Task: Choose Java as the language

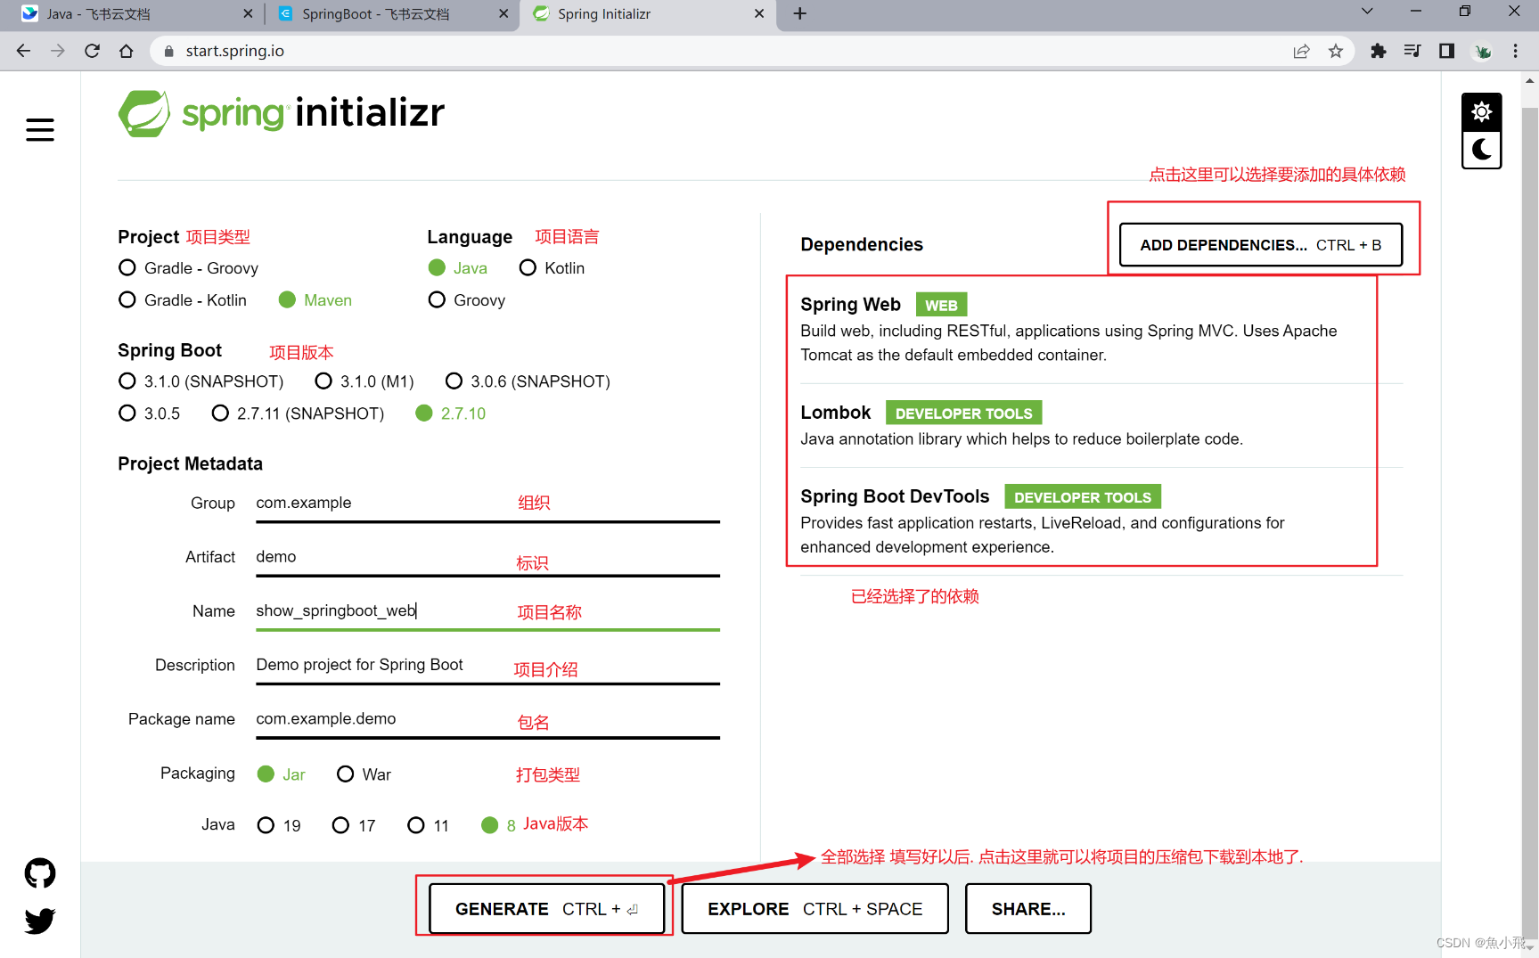Action: 458,268
